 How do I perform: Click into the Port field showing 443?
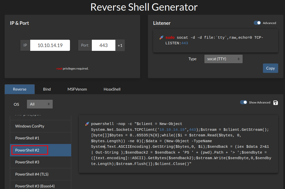coord(103,45)
